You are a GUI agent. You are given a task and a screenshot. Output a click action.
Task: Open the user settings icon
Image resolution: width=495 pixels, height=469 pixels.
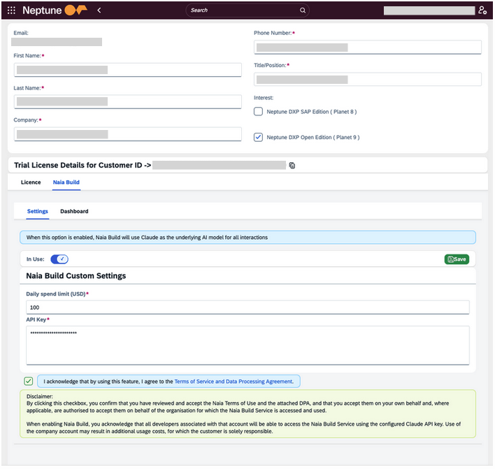pos(482,10)
